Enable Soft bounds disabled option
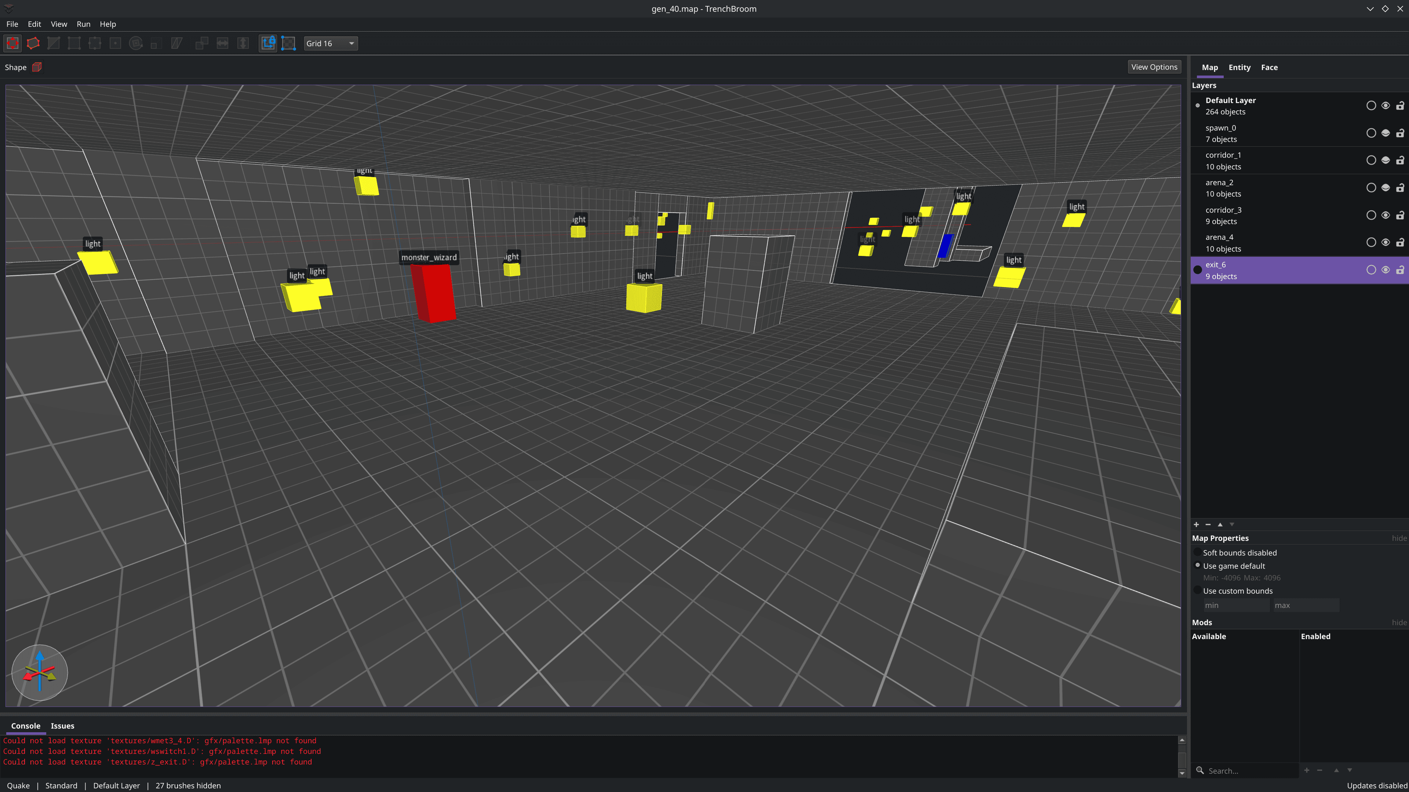This screenshot has height=792, width=1409. click(1198, 553)
